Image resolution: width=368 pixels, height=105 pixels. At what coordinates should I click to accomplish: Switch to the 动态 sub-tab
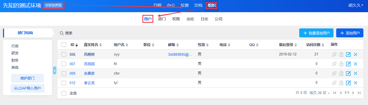click(190, 19)
